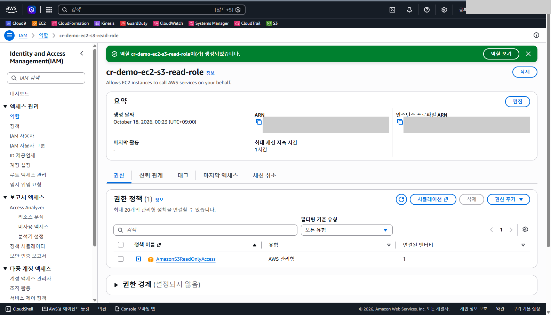Image resolution: width=551 pixels, height=315 pixels.
Task: Collapse the 다중 계정 액세스 navigation group
Action: coord(5,269)
